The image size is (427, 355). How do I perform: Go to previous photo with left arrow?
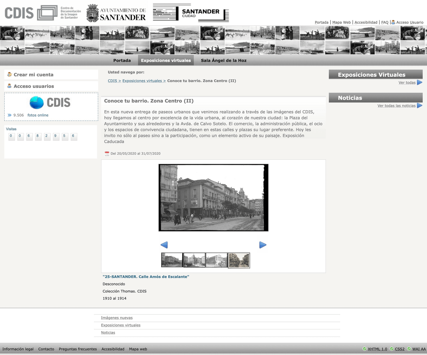click(164, 245)
